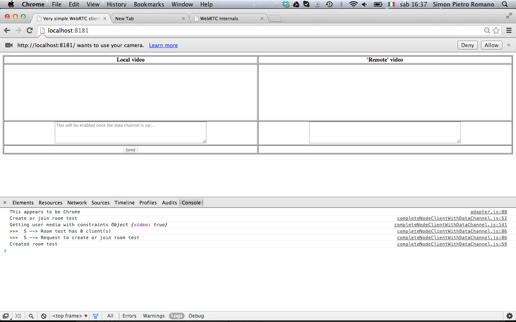Viewport: 516px width, 322px height.
Task: Click inside the data channel message text box
Action: (x=130, y=132)
